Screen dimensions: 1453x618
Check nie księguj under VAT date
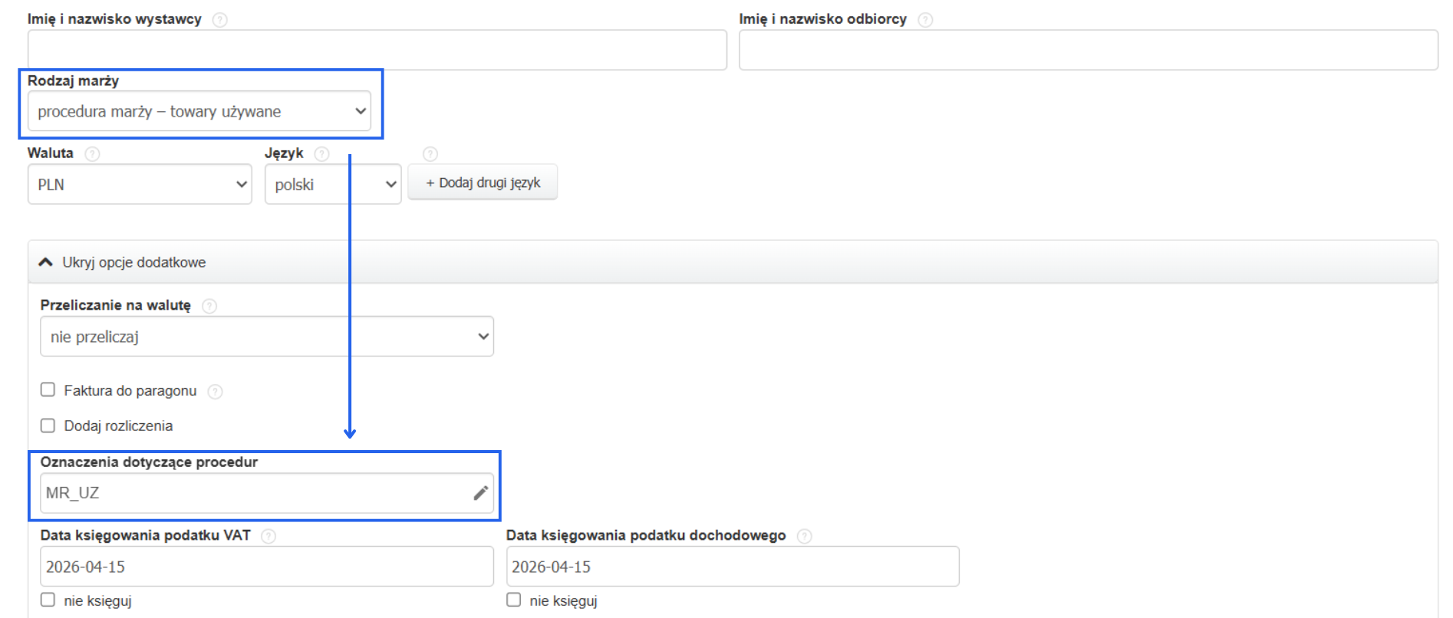click(x=48, y=600)
